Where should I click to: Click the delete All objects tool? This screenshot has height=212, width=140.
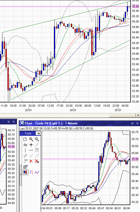(x=37, y=161)
